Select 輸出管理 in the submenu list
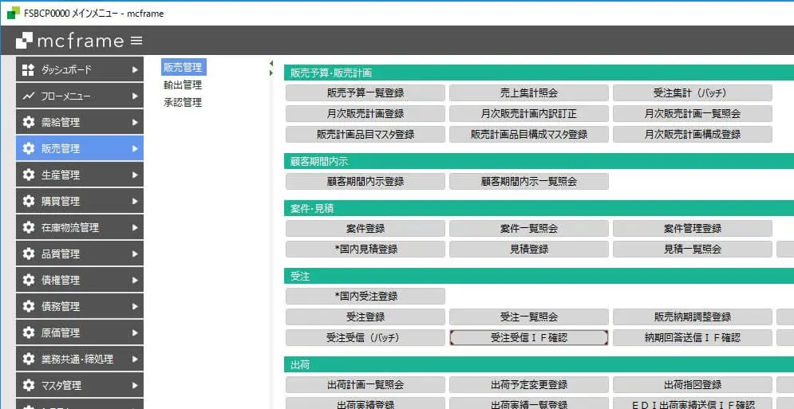This screenshot has width=794, height=409. click(x=183, y=85)
